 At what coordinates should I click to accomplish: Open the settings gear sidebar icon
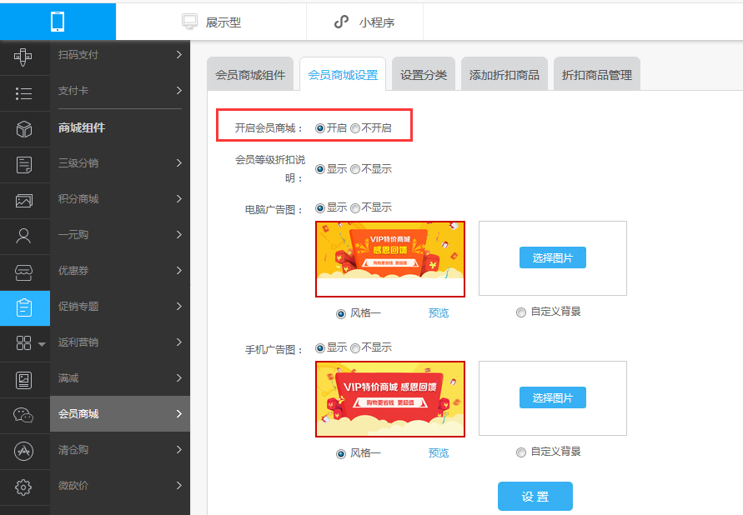tap(23, 487)
